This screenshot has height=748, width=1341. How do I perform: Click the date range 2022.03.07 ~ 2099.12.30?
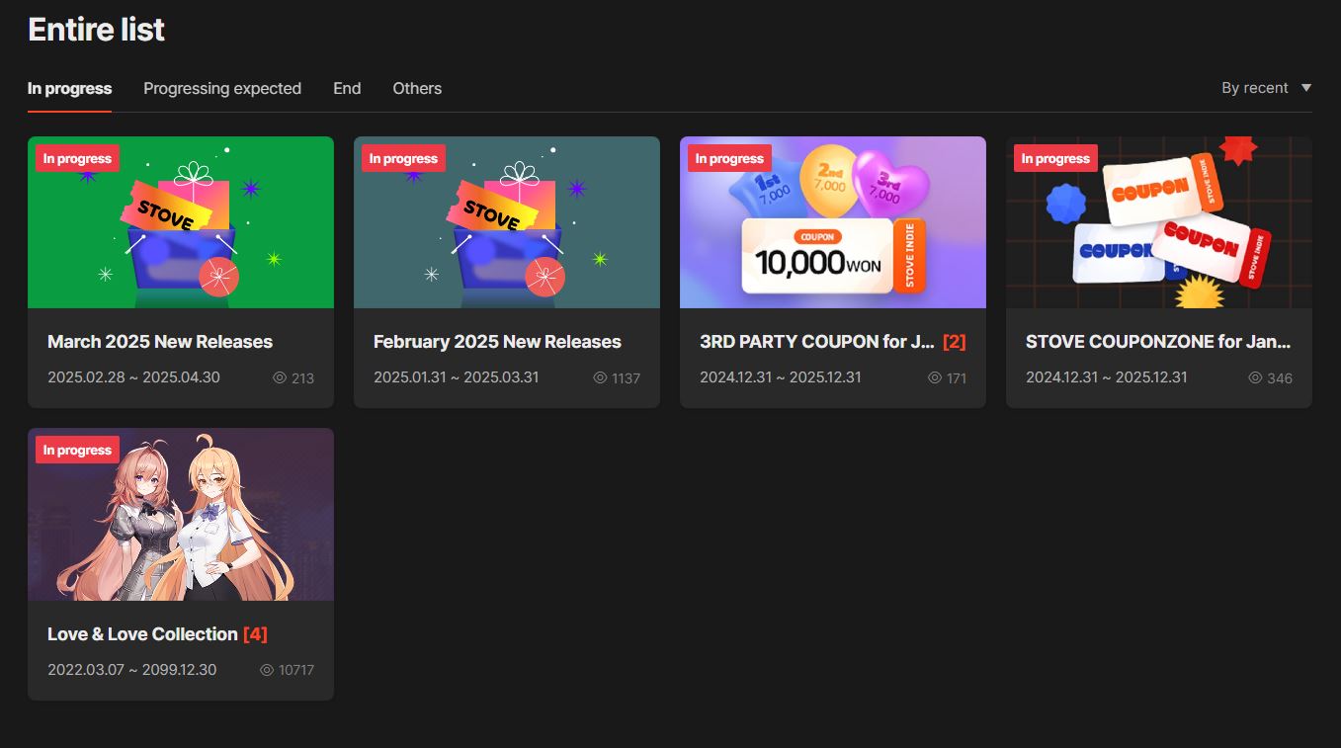[x=132, y=670]
